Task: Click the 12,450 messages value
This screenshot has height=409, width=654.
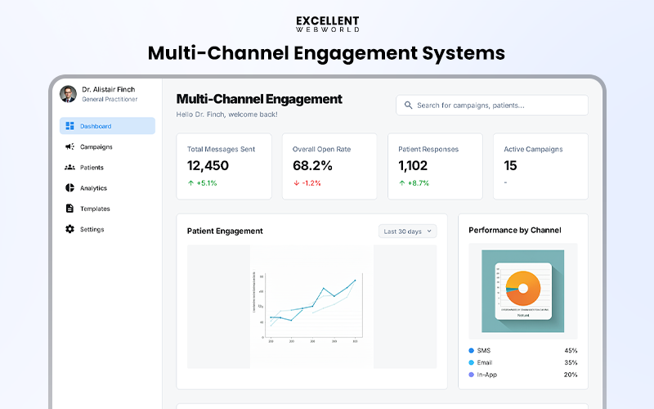Action: 208,166
